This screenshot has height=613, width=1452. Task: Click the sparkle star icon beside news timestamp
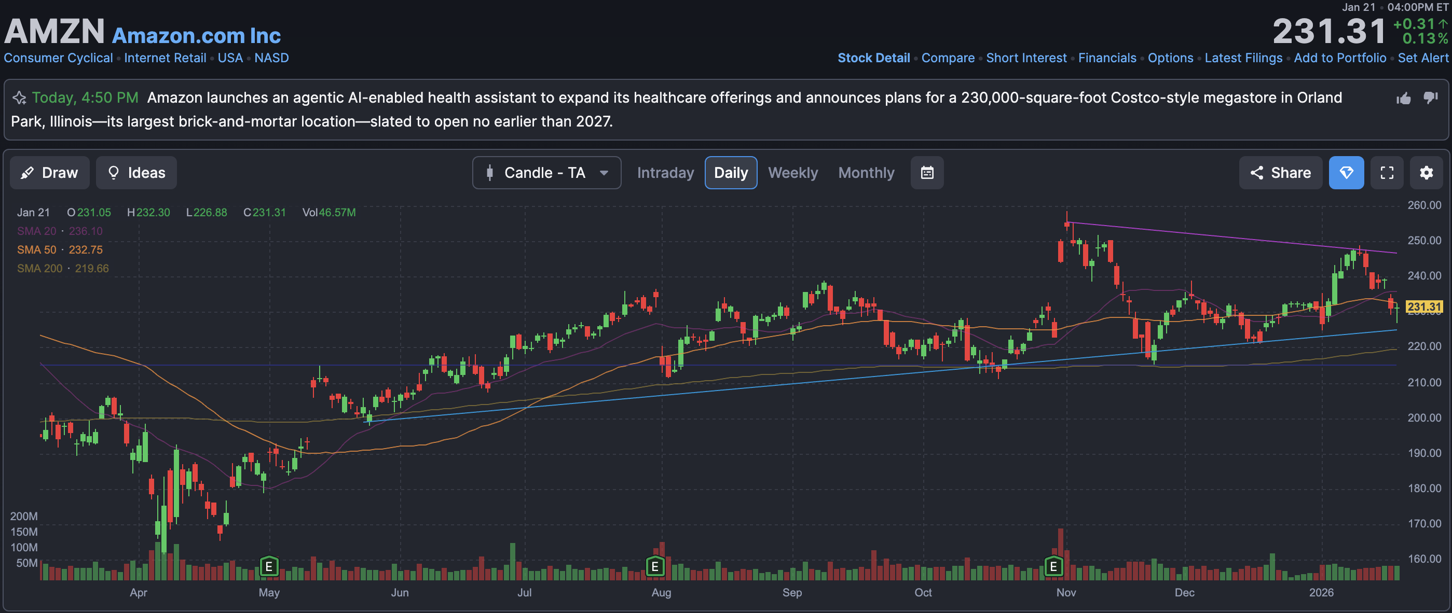tap(19, 98)
